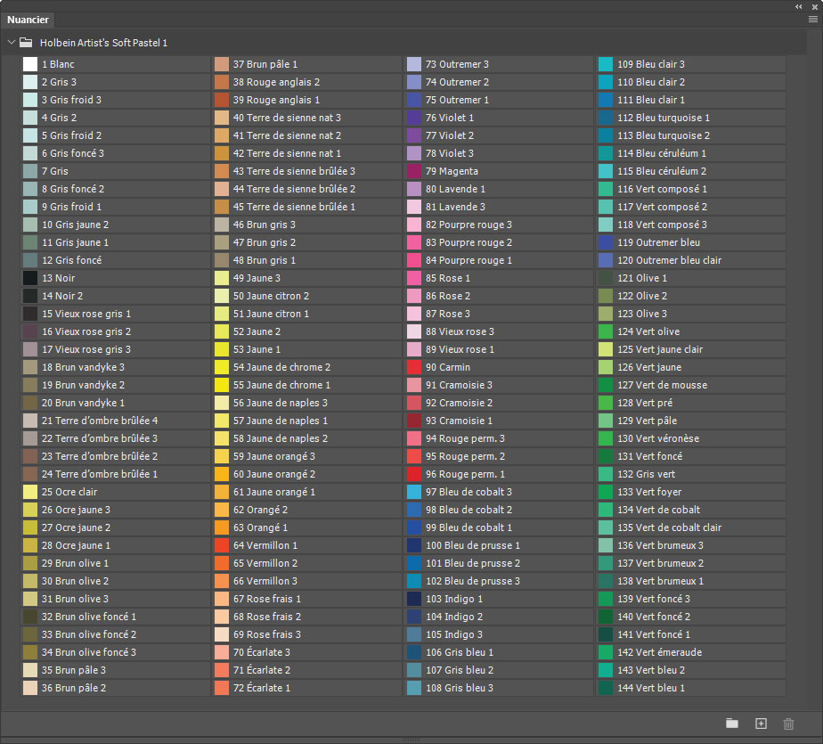Click the create new swatch plus icon

click(x=761, y=724)
